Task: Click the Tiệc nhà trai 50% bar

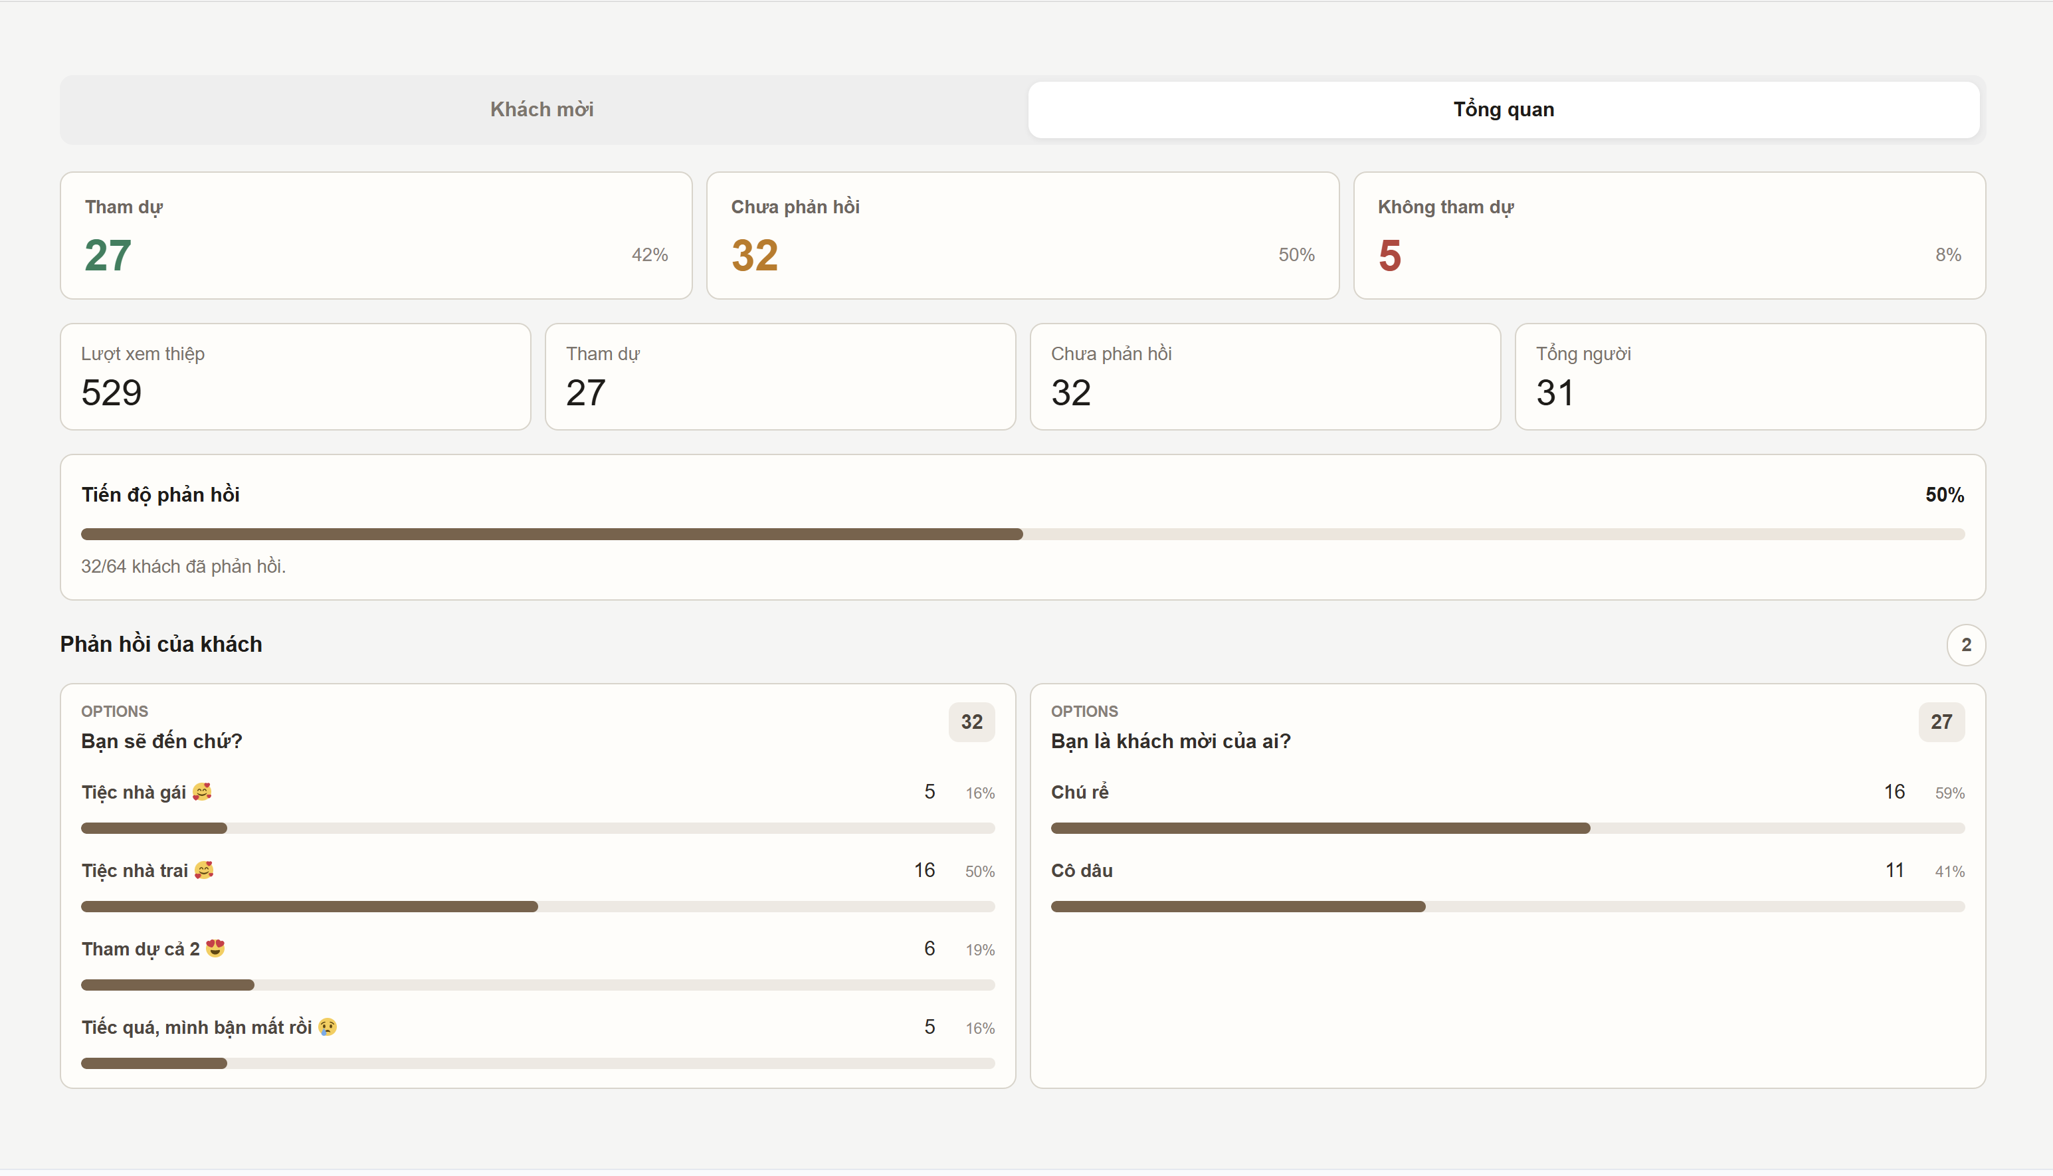Action: [x=538, y=906]
